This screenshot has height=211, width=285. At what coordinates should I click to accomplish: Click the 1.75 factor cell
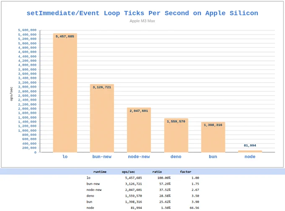pos(195,184)
